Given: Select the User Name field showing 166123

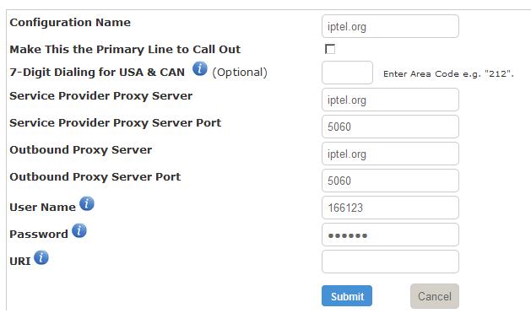Looking at the screenshot, I should [390, 208].
